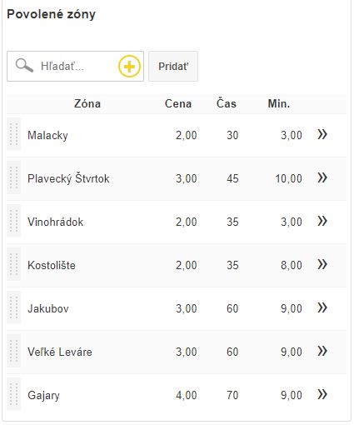The height and width of the screenshot is (425, 354).
Task: Click the Cena column header
Action: click(x=178, y=104)
